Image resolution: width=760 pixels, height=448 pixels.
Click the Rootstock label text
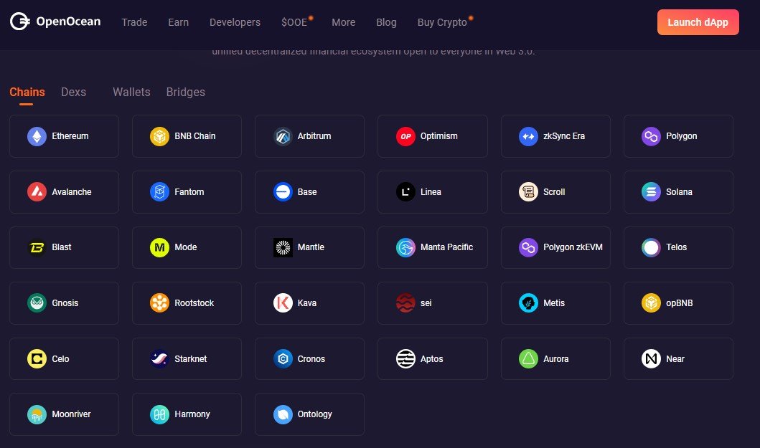pos(194,303)
